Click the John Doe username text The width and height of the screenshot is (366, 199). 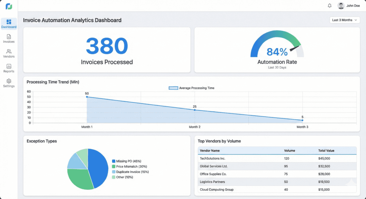click(353, 6)
